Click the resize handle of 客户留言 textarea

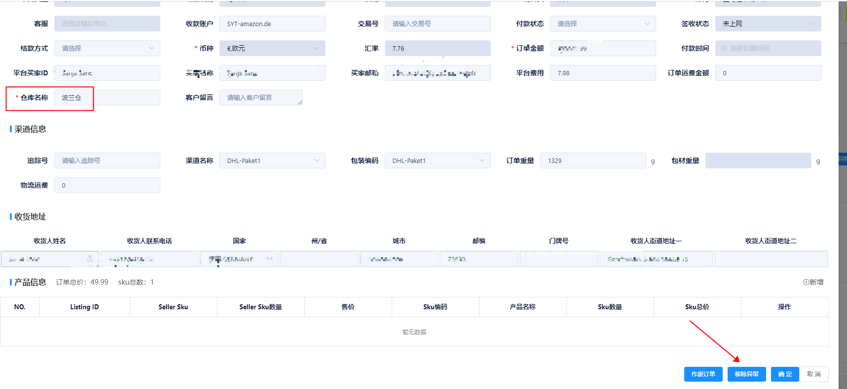point(299,102)
